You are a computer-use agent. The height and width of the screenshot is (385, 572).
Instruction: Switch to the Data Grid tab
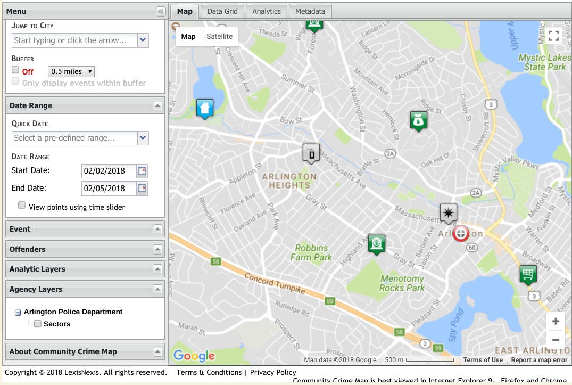tap(222, 11)
